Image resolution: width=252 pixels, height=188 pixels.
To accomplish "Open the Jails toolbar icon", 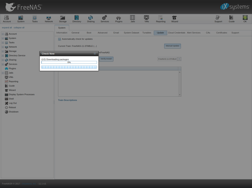I will tap(133, 19).
